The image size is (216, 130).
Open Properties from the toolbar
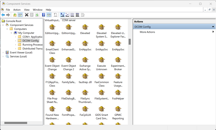[32, 15]
